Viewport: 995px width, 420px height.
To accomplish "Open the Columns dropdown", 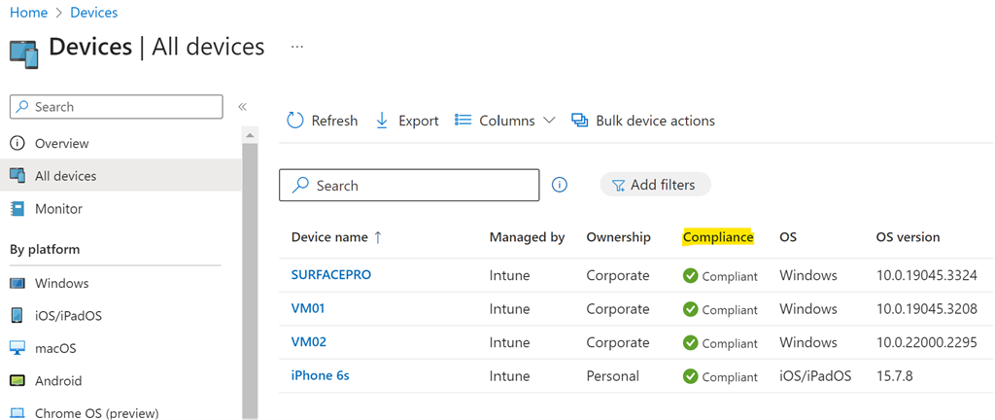I will (x=505, y=121).
